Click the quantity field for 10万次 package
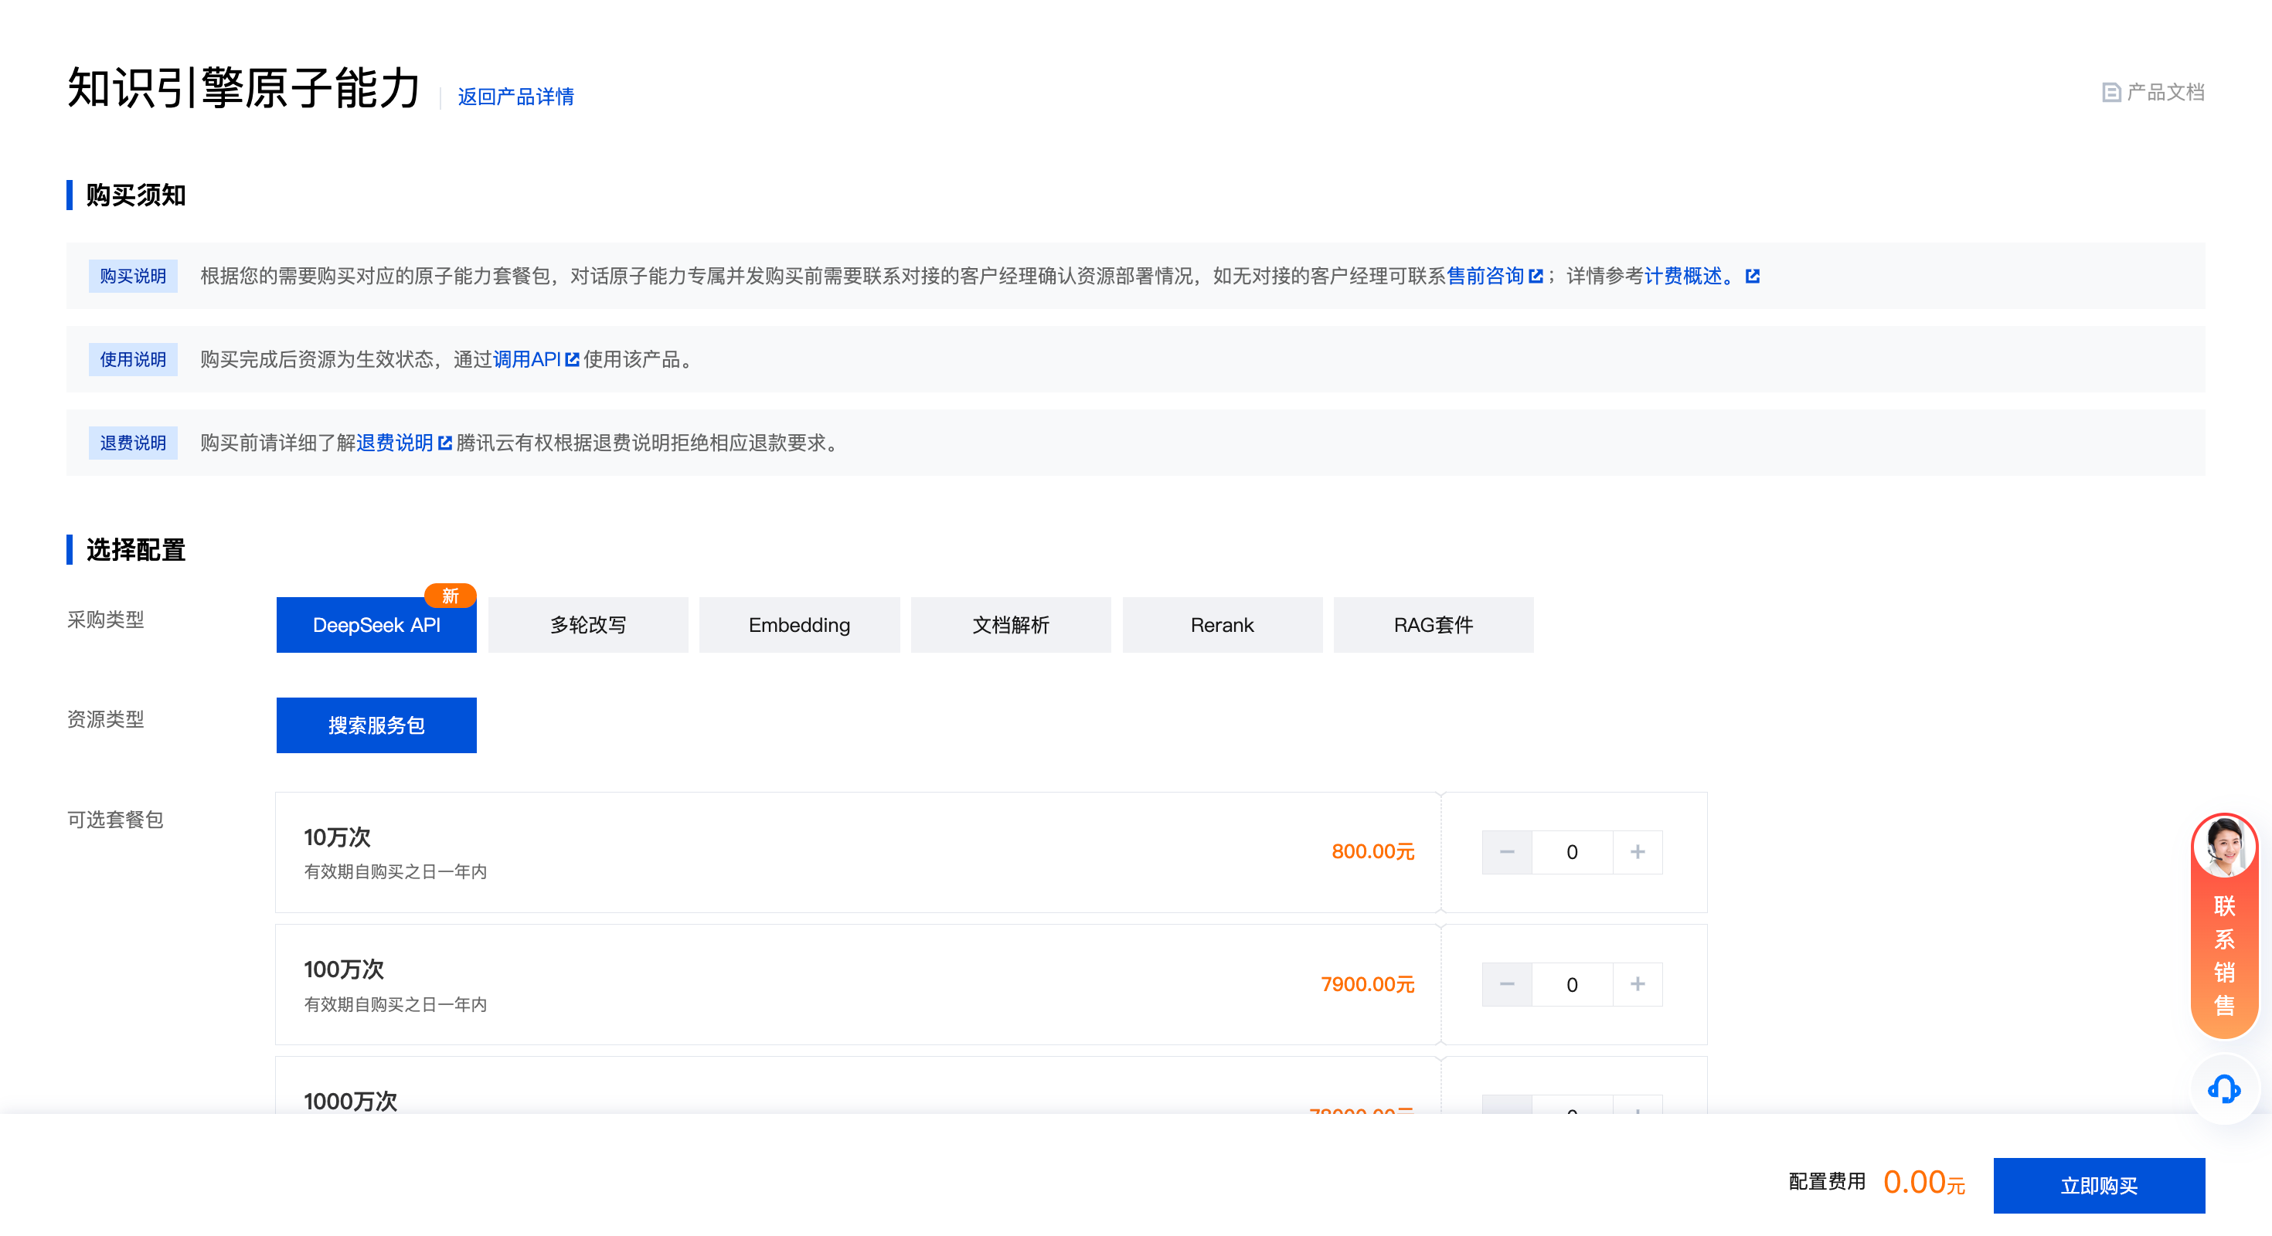2272x1236 pixels. pyautogui.click(x=1573, y=851)
